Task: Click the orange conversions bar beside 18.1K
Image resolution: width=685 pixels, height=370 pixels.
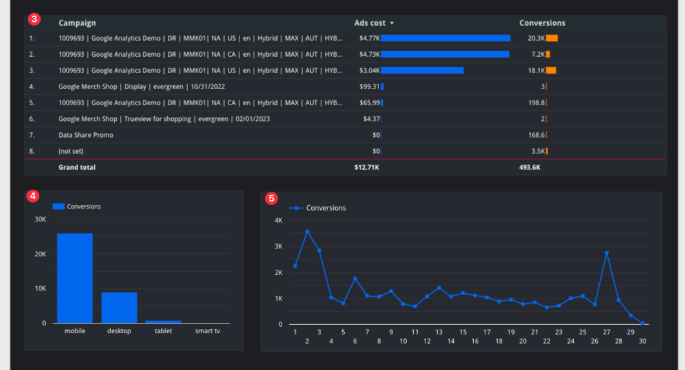Action: (551, 70)
